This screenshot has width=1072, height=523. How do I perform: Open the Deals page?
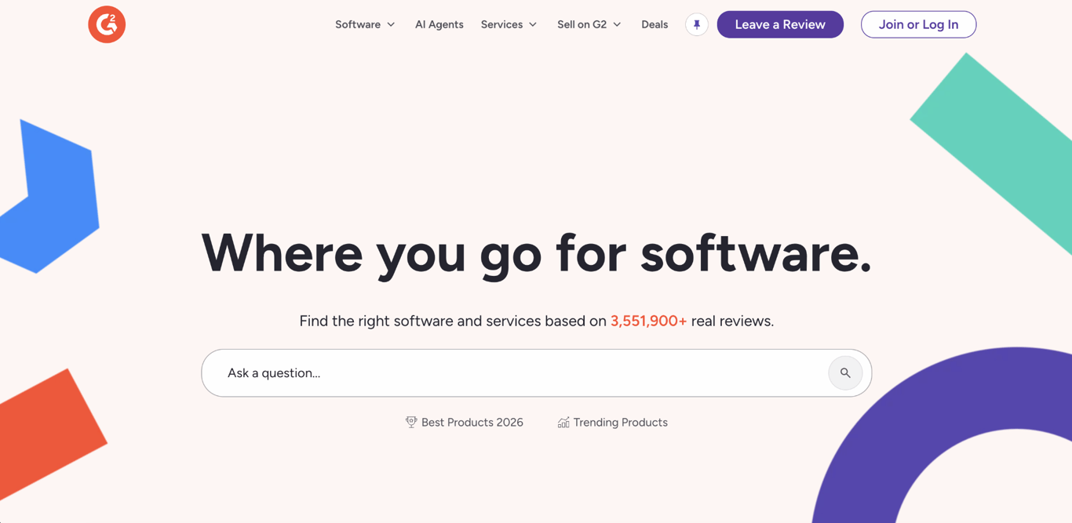(655, 24)
